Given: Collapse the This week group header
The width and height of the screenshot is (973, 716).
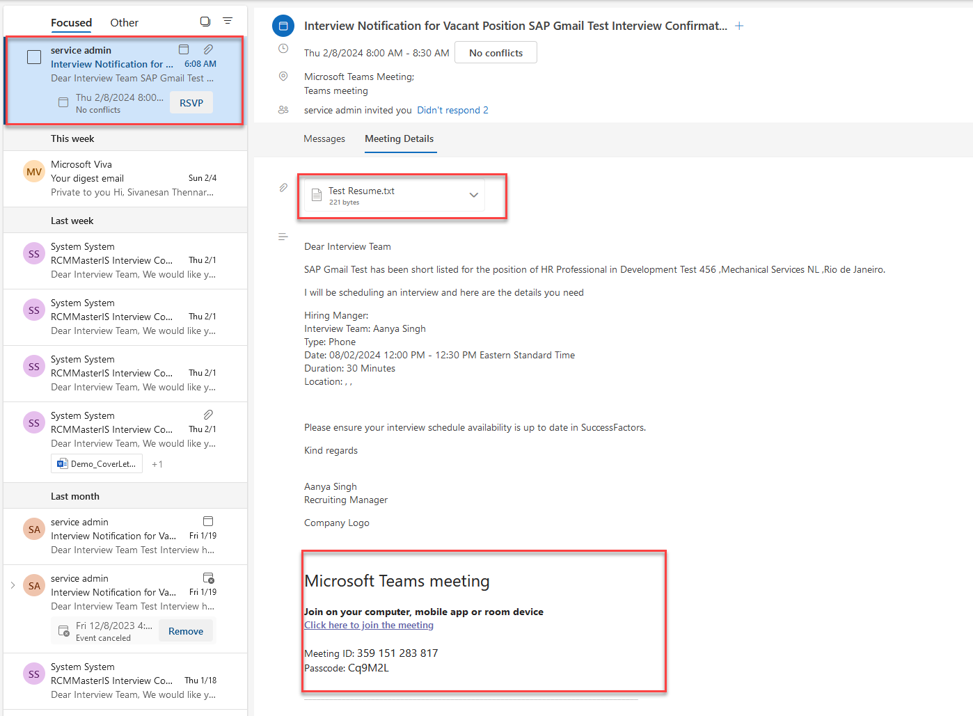Looking at the screenshot, I should click(x=125, y=138).
